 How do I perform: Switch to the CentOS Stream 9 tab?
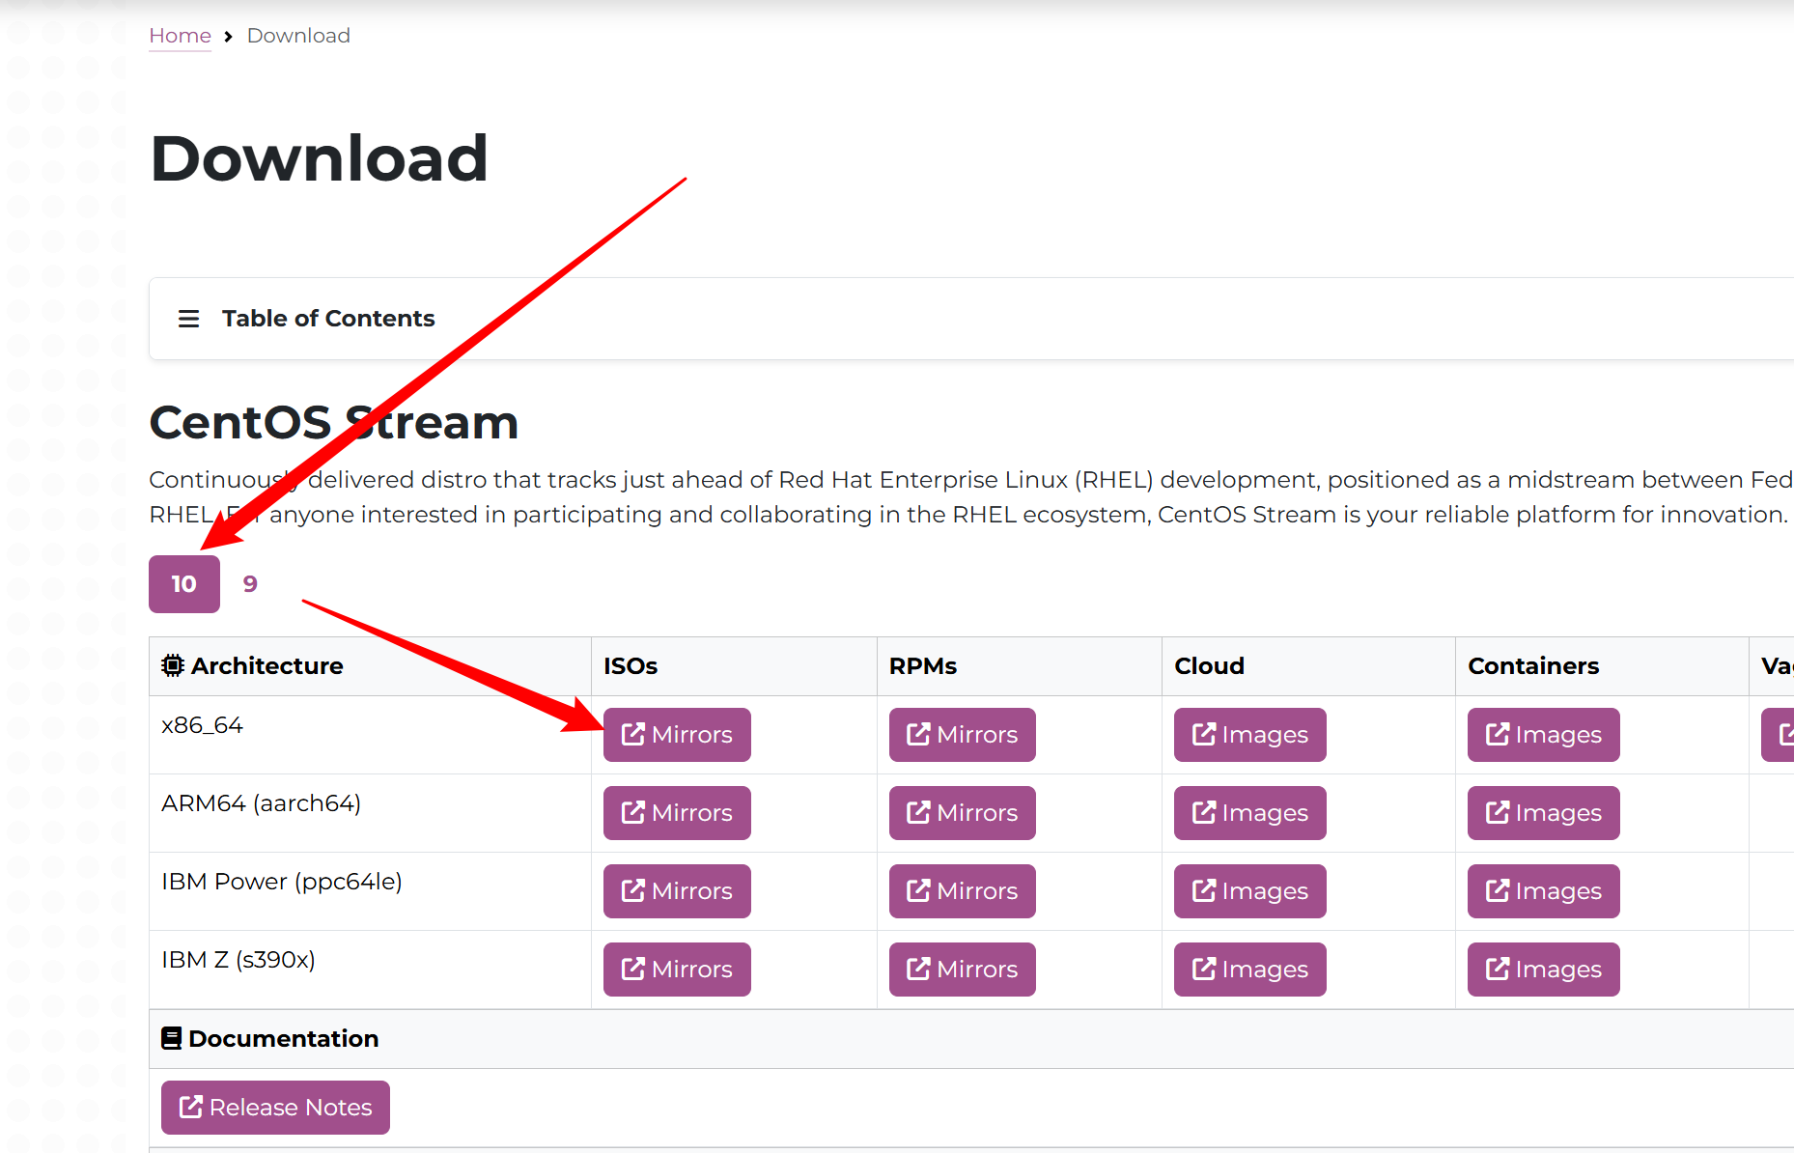coord(250,584)
